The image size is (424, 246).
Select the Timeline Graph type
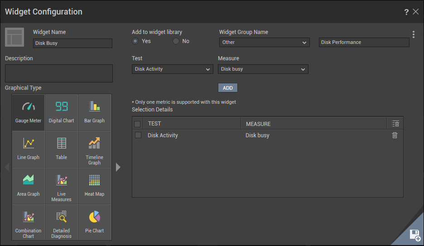click(94, 149)
